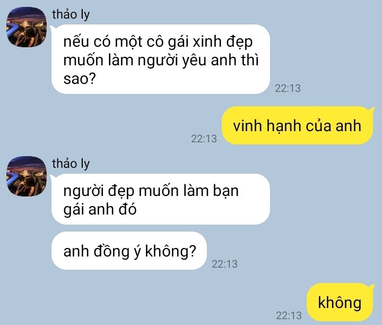382x325 pixels.
Task: Select the top thảo ly sender name
Action: tap(71, 14)
